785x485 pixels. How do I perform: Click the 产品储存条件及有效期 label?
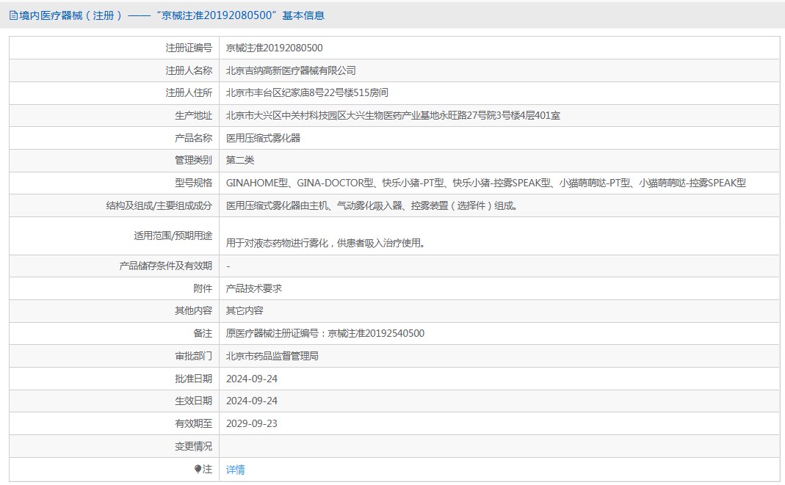(x=166, y=266)
